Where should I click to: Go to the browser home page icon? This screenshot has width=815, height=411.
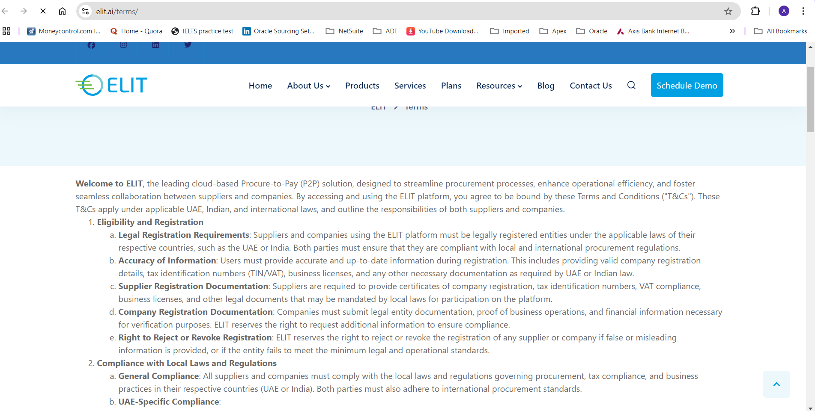pyautogui.click(x=62, y=12)
